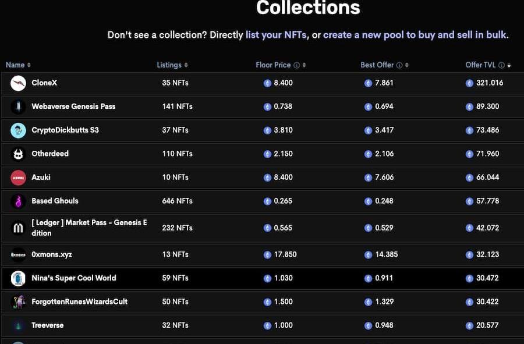Image resolution: width=524 pixels, height=344 pixels.
Task: Click the Otherdeed collection avatar
Action: pos(18,154)
